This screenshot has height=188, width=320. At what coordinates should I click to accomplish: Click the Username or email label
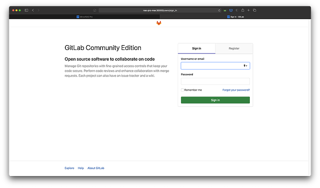coord(192,59)
